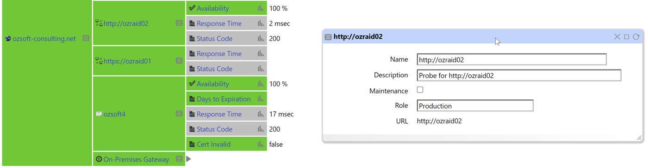Click the menu icon in http://ozraid02 panel header

point(328,37)
